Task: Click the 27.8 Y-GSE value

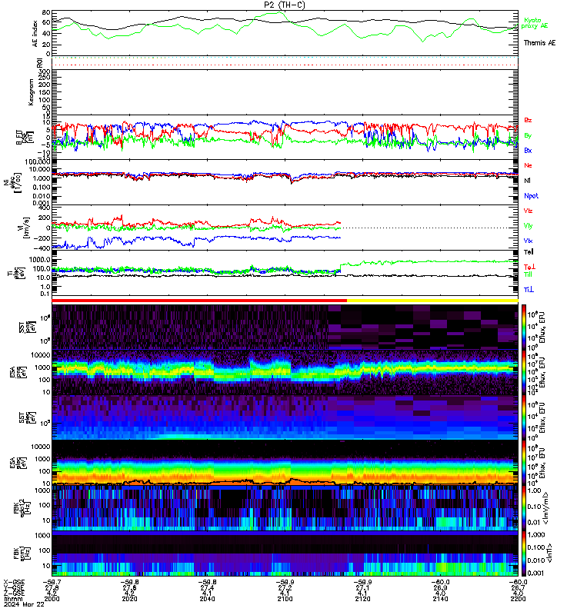Action: (x=52, y=587)
